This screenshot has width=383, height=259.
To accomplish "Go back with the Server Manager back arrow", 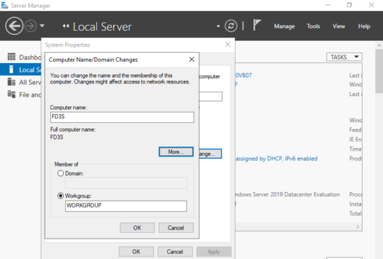I will click(14, 26).
